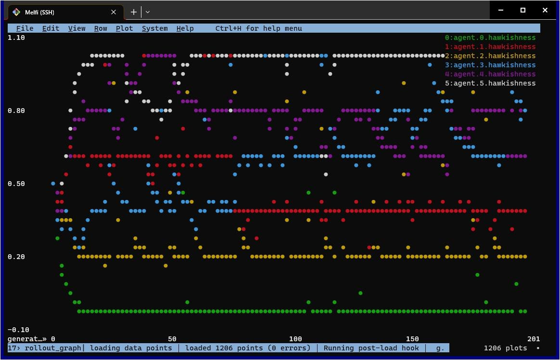Screen dimensions: 560x360
Task: Close the Melfi (SSH) tab
Action: click(x=114, y=12)
